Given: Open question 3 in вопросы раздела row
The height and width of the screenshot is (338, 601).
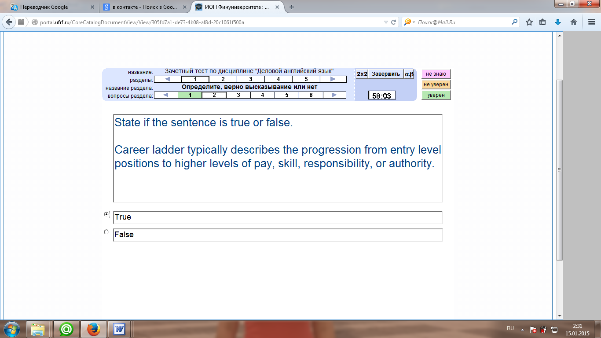Looking at the screenshot, I should click(x=238, y=95).
